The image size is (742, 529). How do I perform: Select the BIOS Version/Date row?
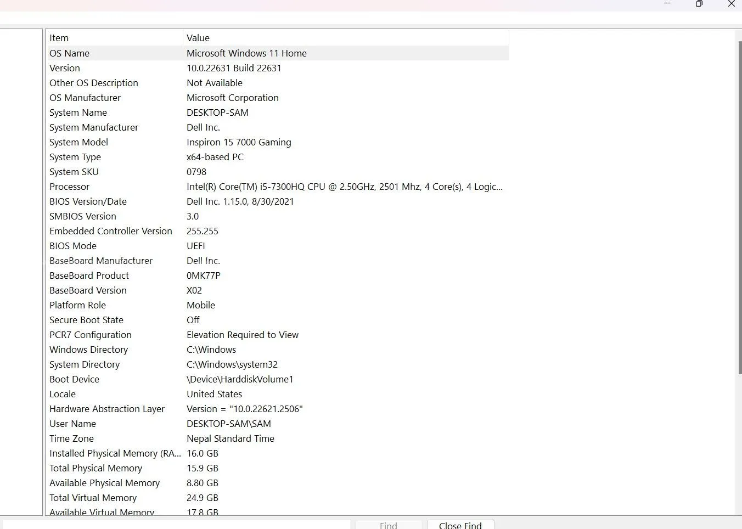pyautogui.click(x=88, y=201)
